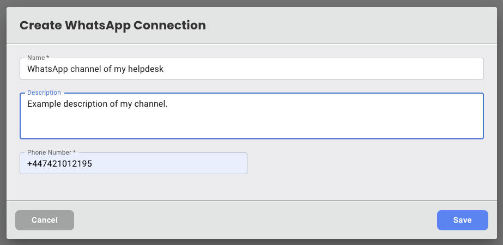Screen dimensions: 503x245
Task: Click the +447421012195 phone number value
Action: coord(59,163)
